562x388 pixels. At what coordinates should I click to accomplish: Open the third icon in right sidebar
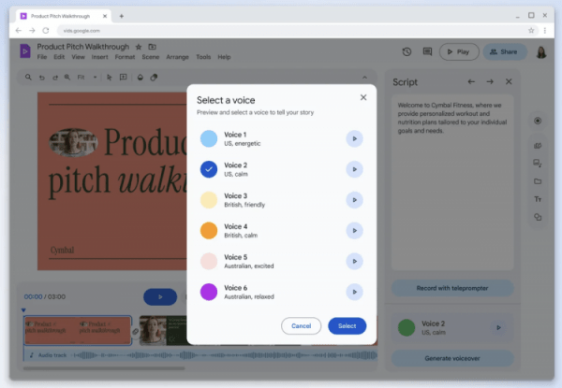(x=538, y=163)
